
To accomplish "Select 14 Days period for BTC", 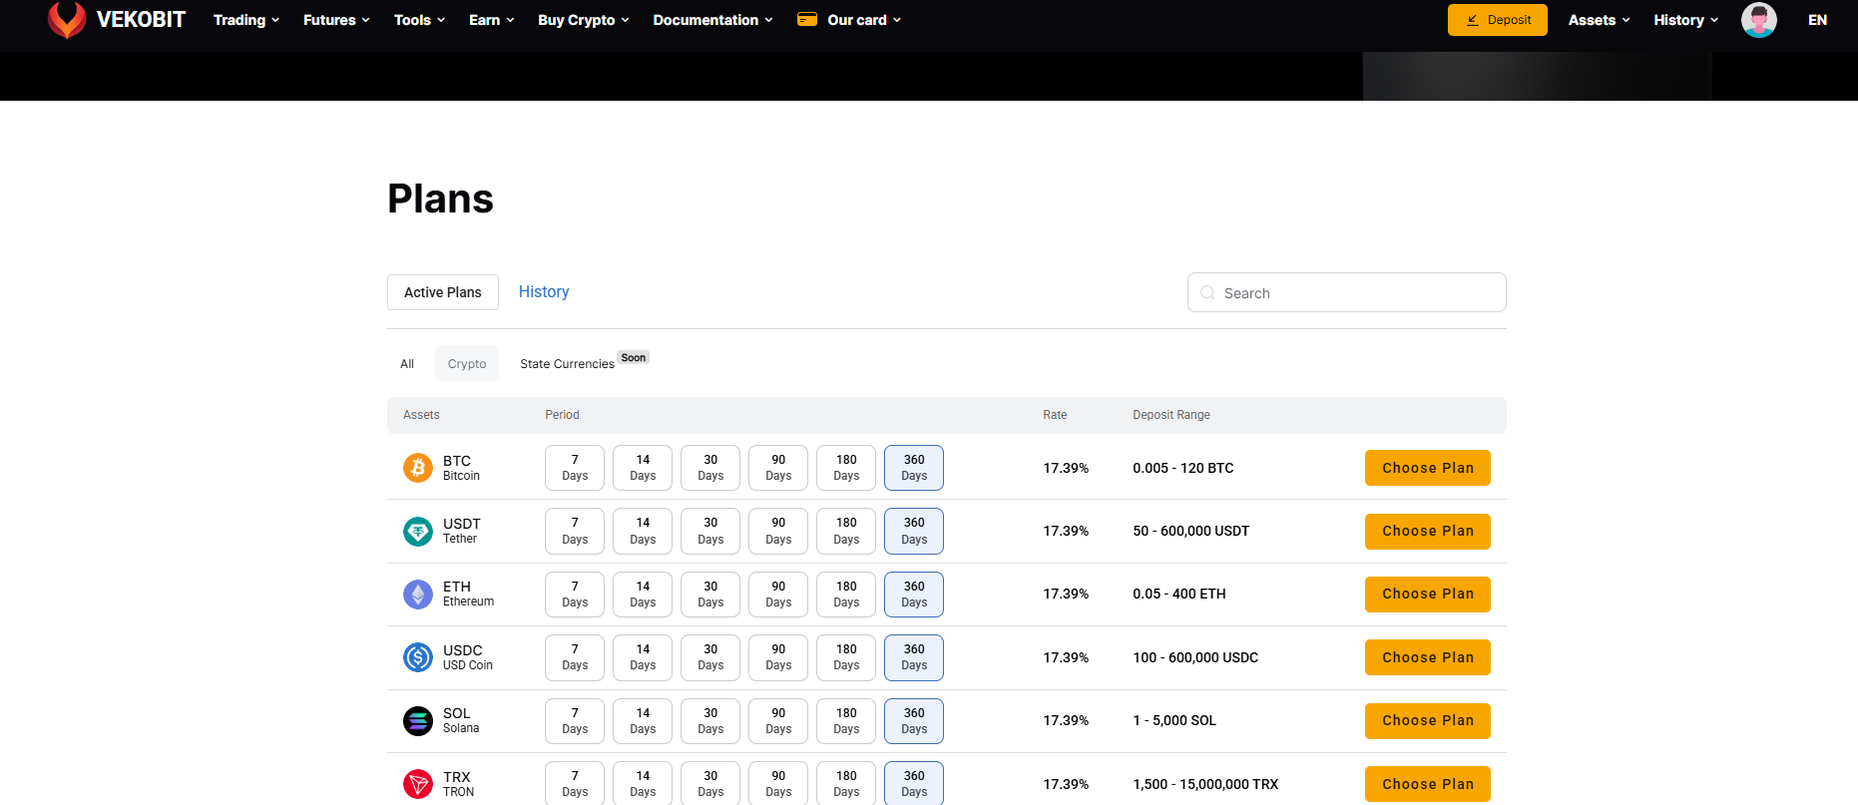I will [x=643, y=468].
